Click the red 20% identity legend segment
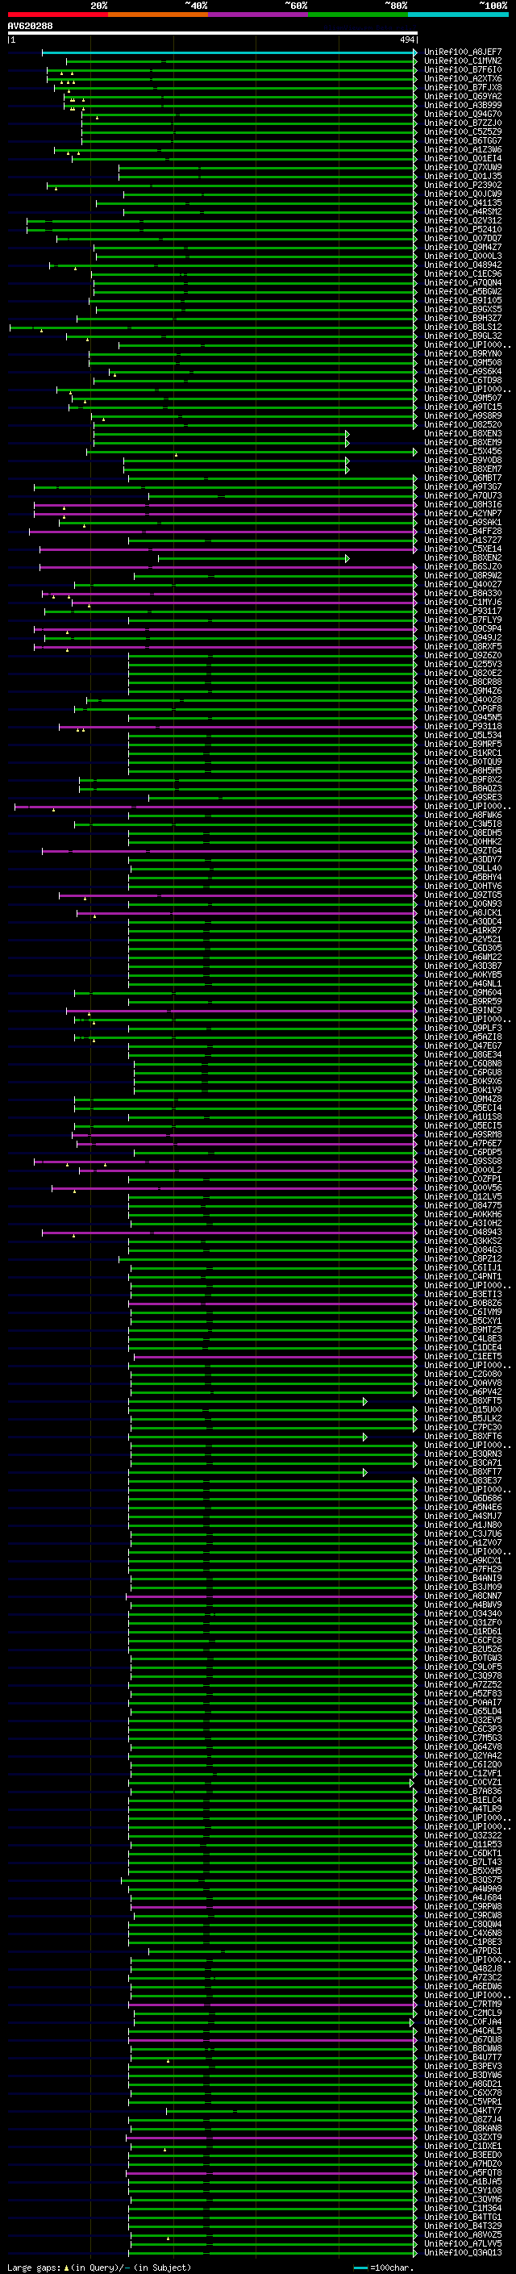516x2274 pixels. (x=57, y=15)
